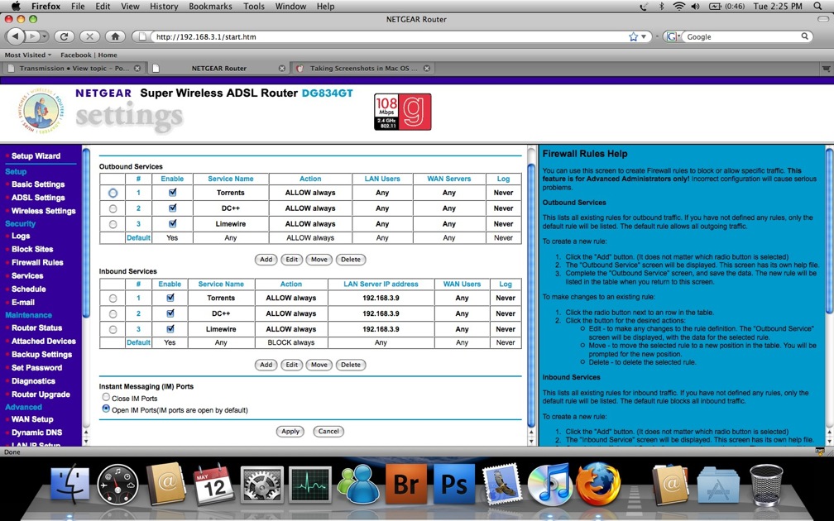Open the File menu

[78, 7]
